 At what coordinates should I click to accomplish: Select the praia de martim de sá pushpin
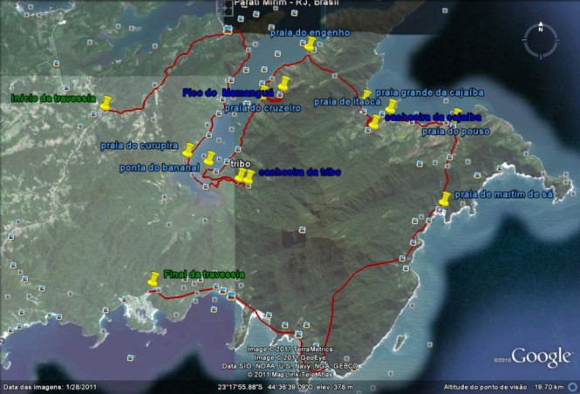tap(446, 198)
